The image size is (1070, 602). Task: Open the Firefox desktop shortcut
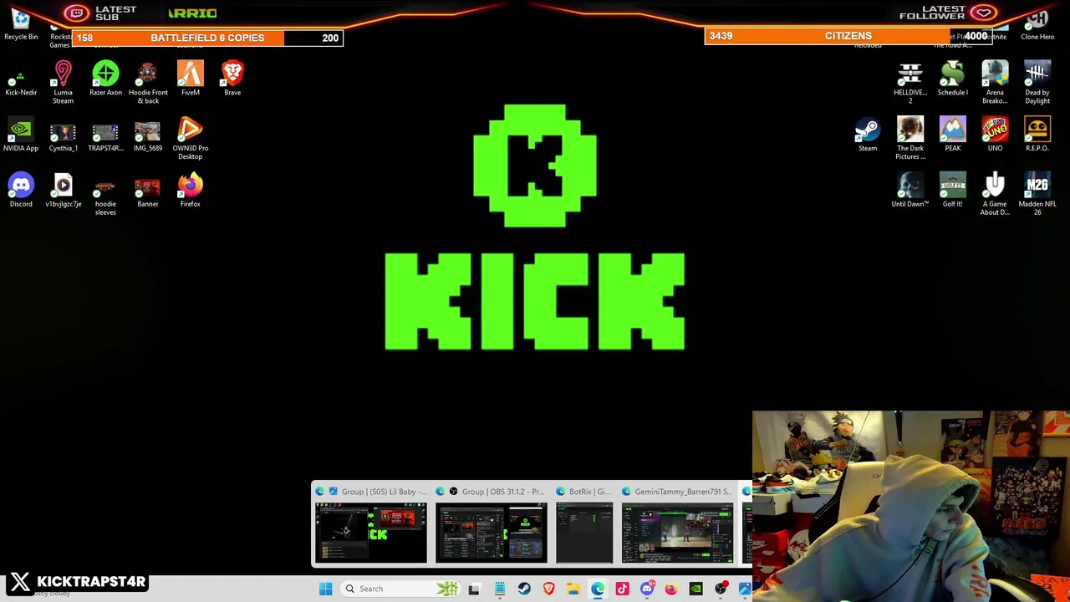tap(190, 191)
